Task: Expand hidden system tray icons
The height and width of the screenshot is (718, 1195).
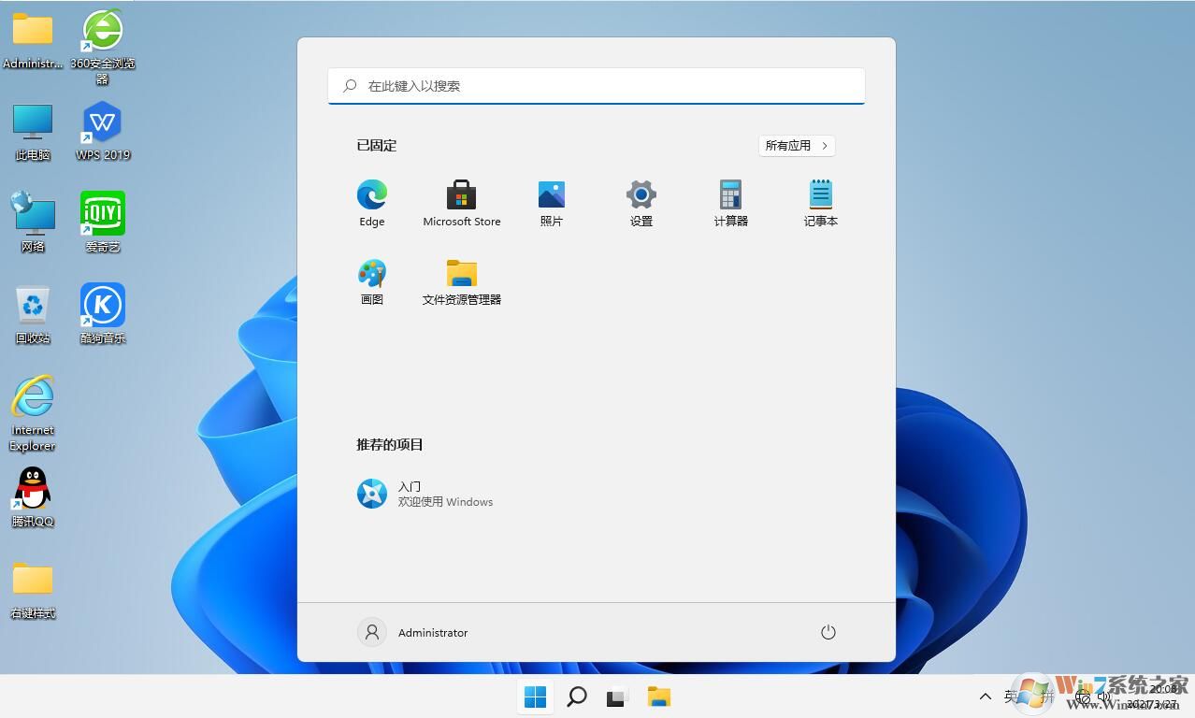Action: (985, 696)
